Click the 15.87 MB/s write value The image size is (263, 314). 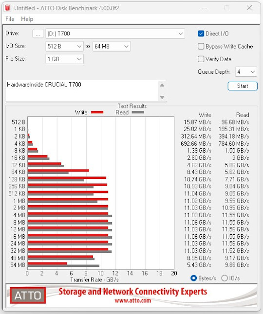pyautogui.click(x=197, y=122)
